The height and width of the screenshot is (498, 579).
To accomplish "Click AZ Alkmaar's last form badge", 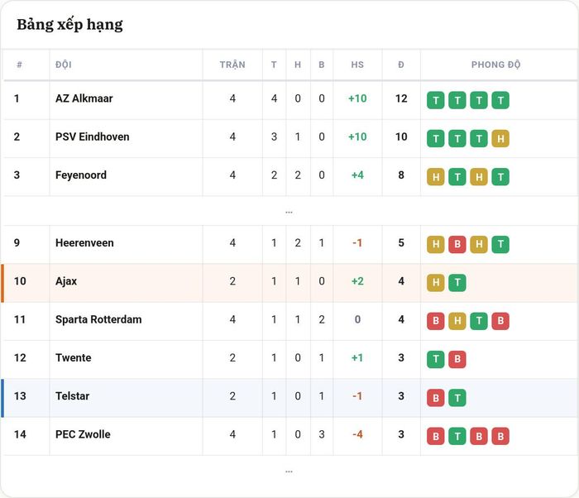I will pyautogui.click(x=500, y=100).
